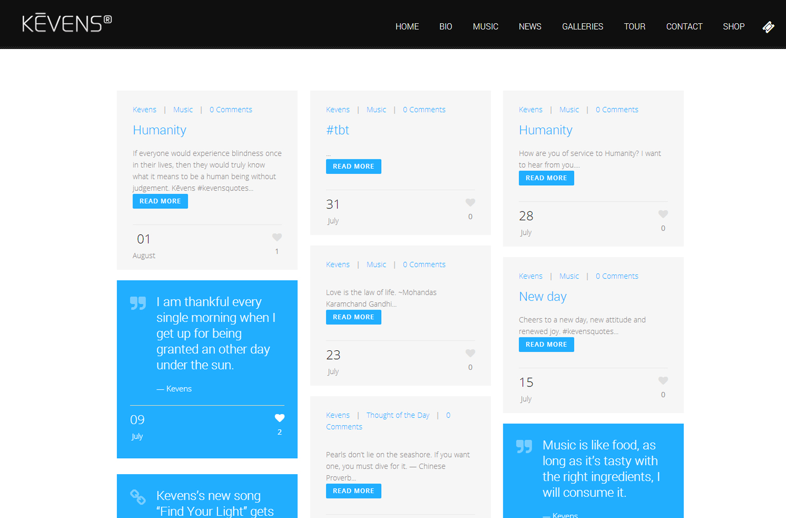Click the ticket icon in the header

[768, 27]
